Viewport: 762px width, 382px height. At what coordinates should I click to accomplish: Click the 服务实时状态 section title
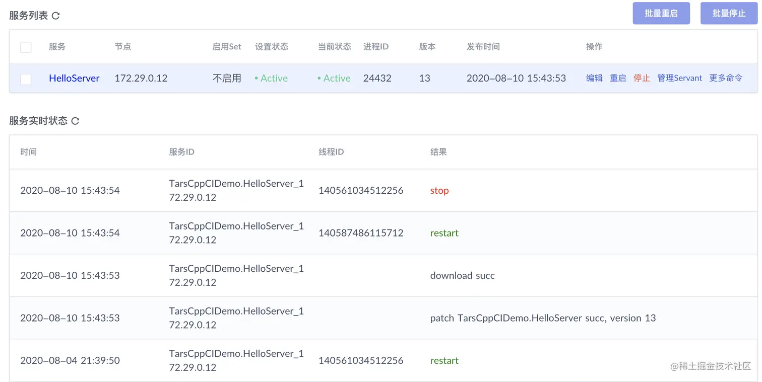pyautogui.click(x=38, y=121)
